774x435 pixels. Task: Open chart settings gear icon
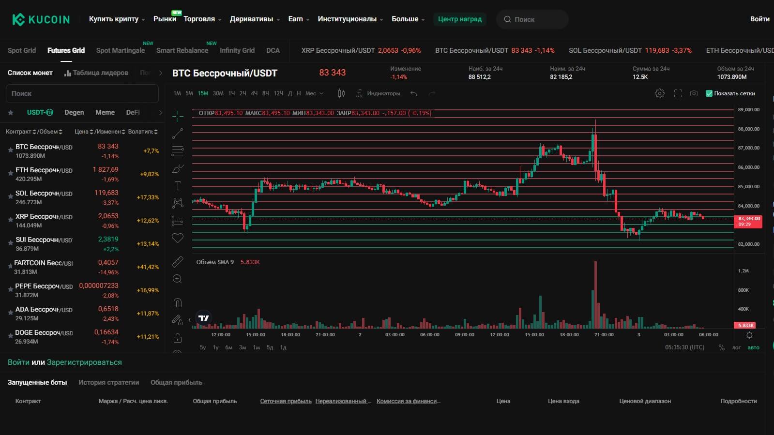[x=660, y=93]
